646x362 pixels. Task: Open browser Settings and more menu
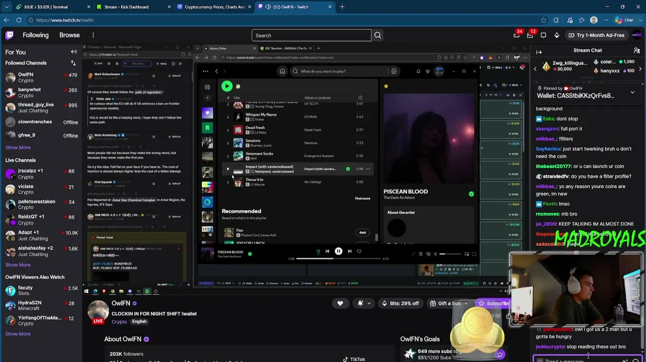tap(606, 20)
